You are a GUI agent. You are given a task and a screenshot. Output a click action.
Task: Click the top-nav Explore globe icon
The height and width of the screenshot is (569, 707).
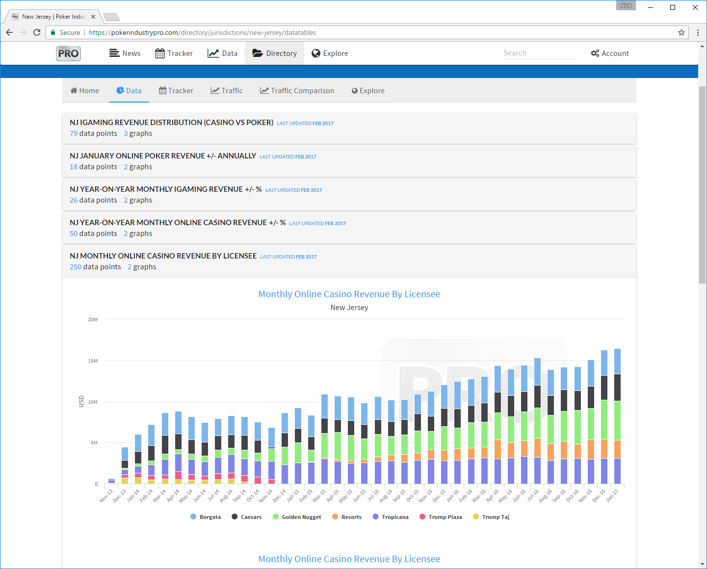tap(316, 53)
